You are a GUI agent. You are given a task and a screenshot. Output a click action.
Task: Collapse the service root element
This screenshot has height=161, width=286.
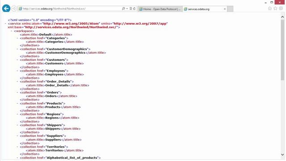pyautogui.click(x=5, y=24)
